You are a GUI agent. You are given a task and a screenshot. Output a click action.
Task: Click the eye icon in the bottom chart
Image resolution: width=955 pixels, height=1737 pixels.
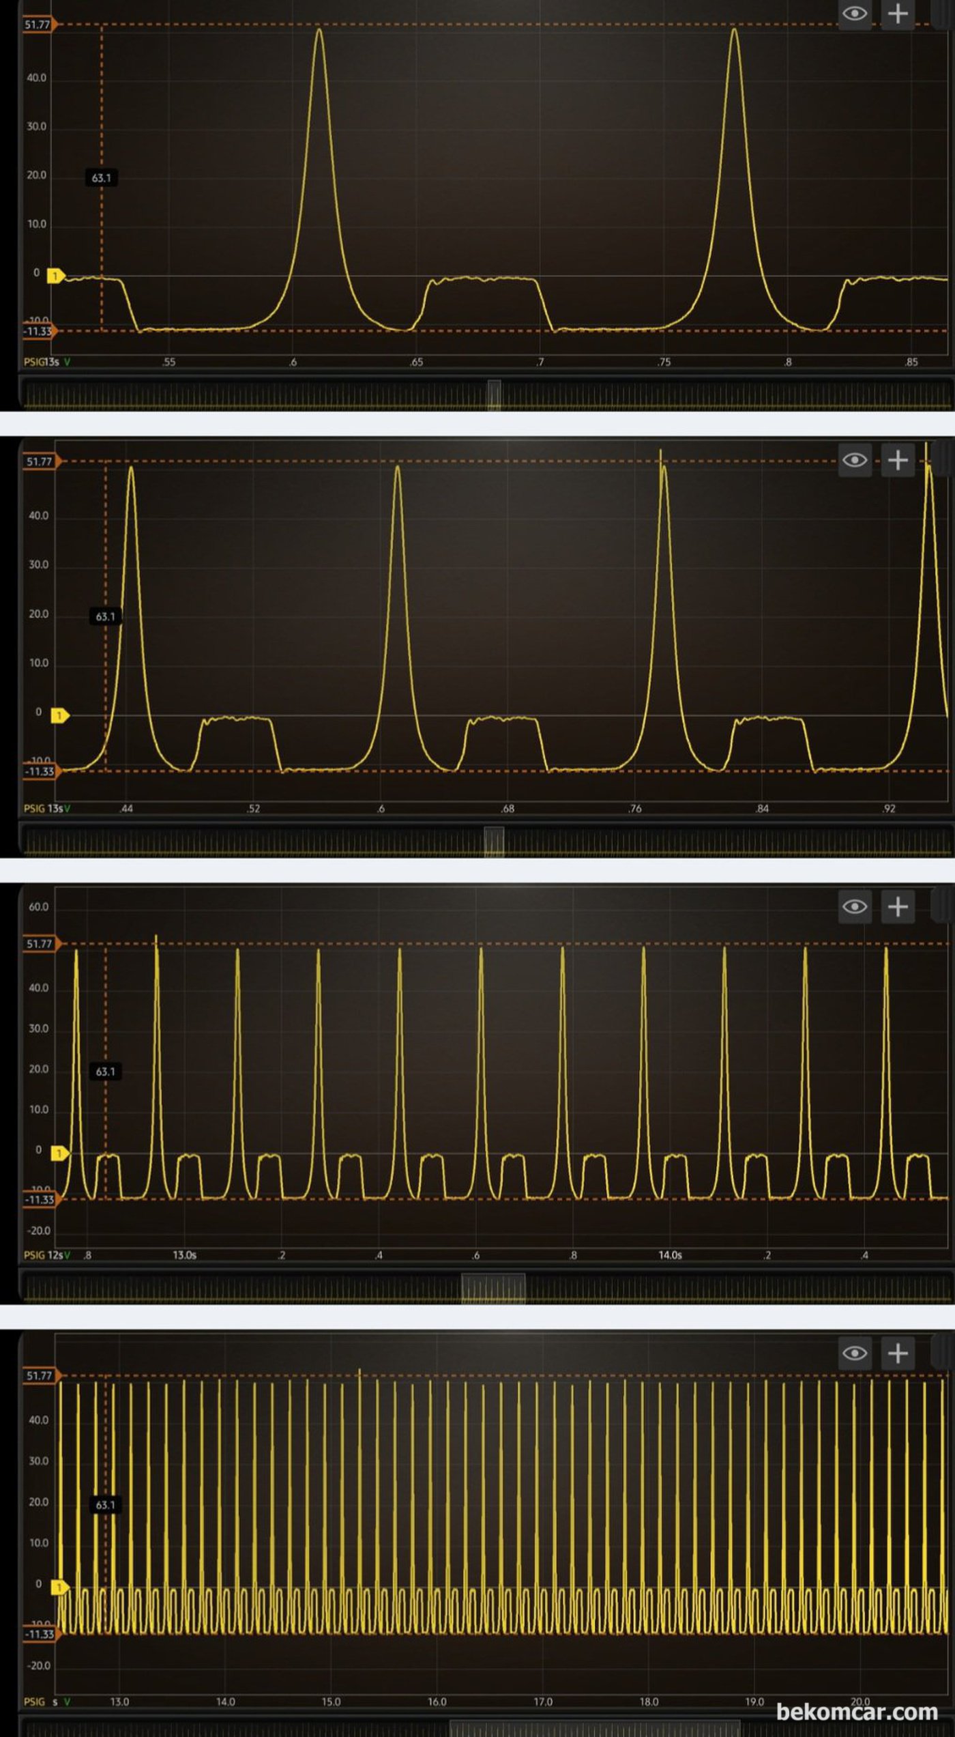click(x=855, y=1353)
